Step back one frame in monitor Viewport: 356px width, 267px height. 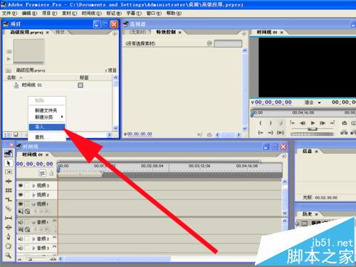pos(303,123)
